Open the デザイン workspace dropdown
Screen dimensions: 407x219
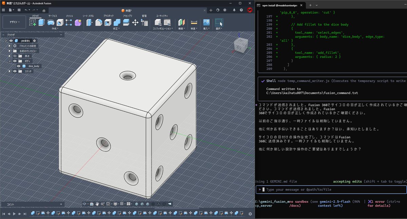click(14, 22)
